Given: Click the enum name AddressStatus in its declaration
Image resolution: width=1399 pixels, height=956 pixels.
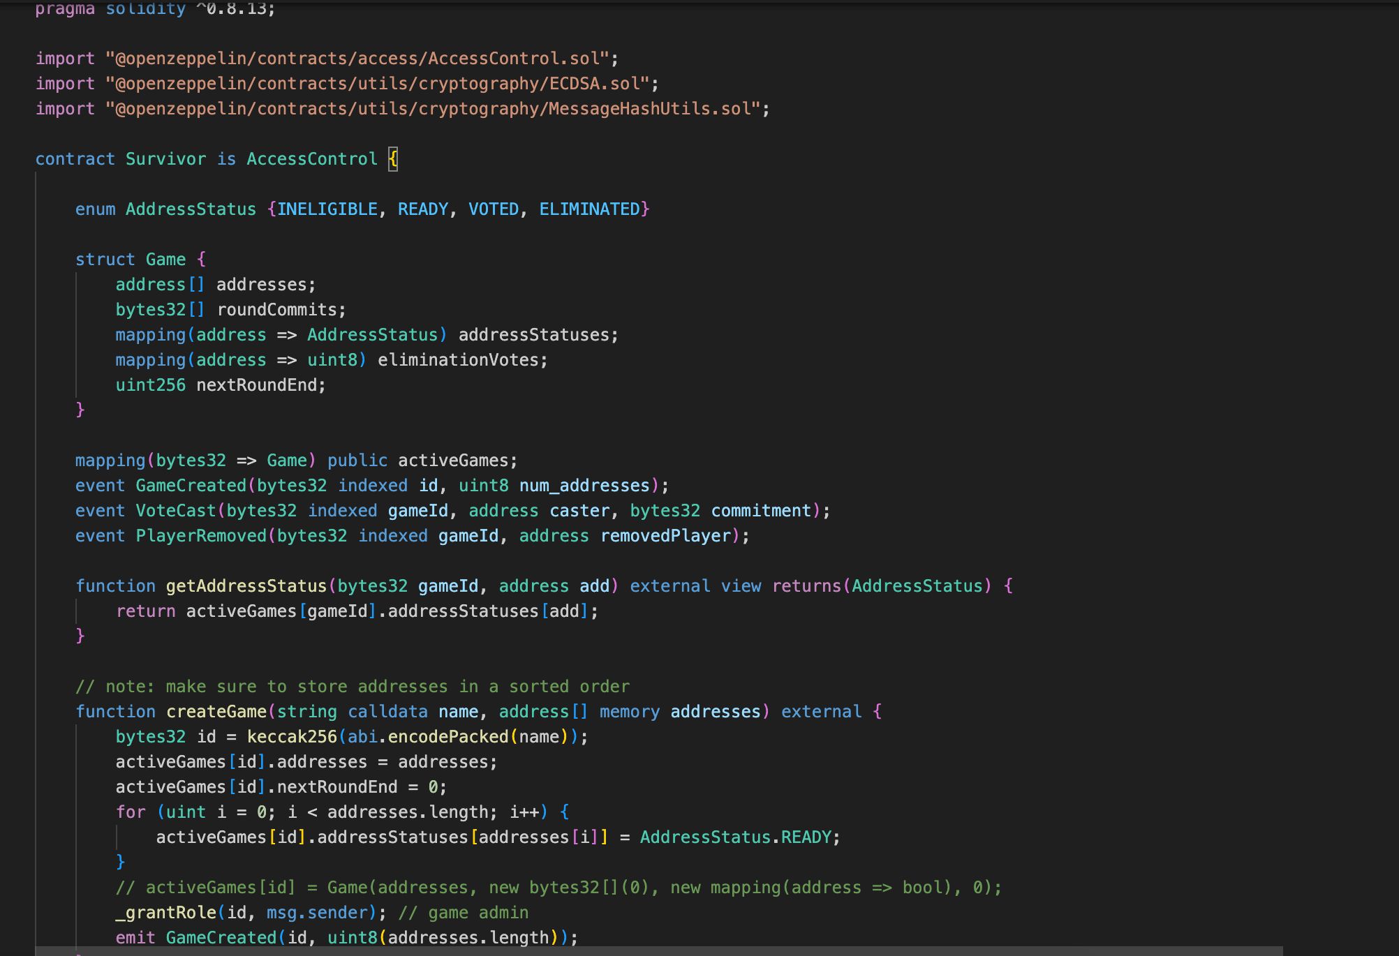Looking at the screenshot, I should tap(191, 209).
